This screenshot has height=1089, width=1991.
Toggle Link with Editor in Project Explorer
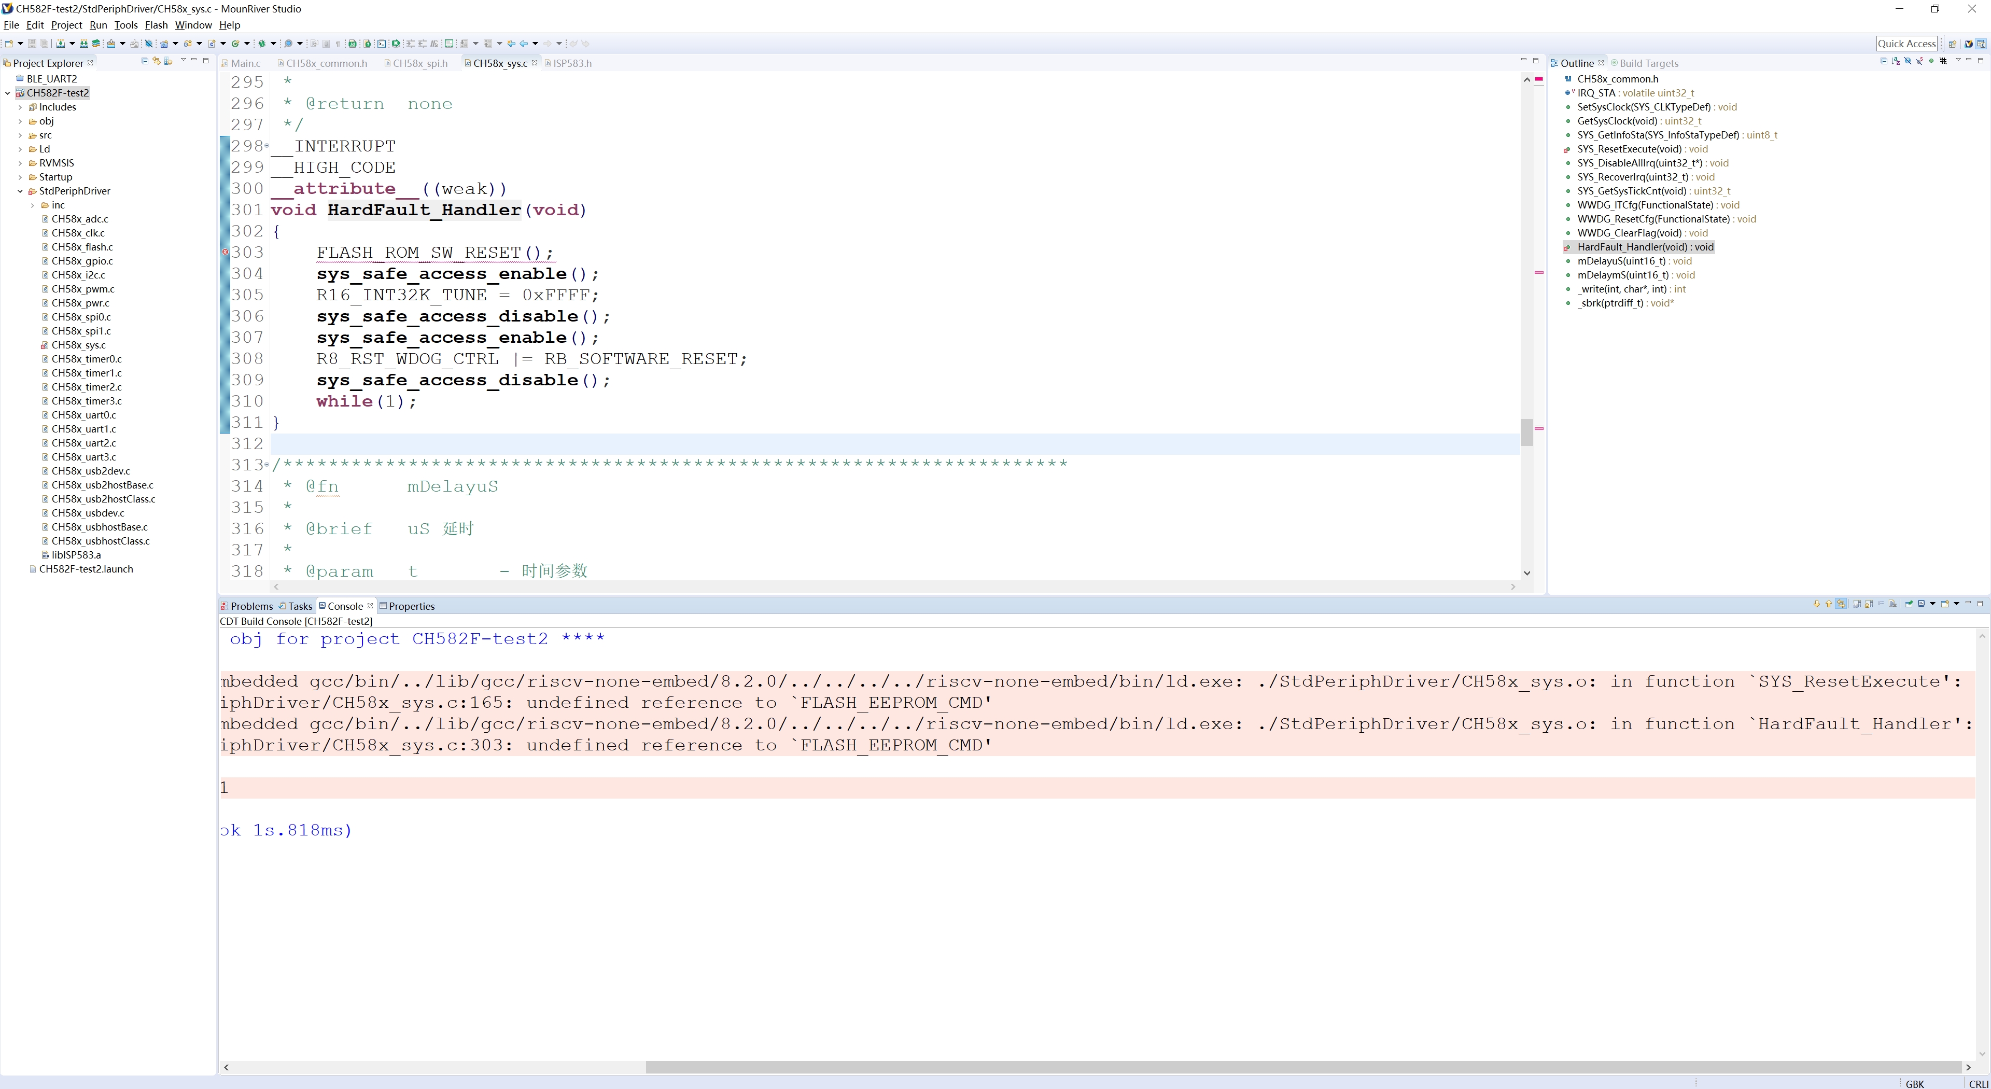pos(157,61)
